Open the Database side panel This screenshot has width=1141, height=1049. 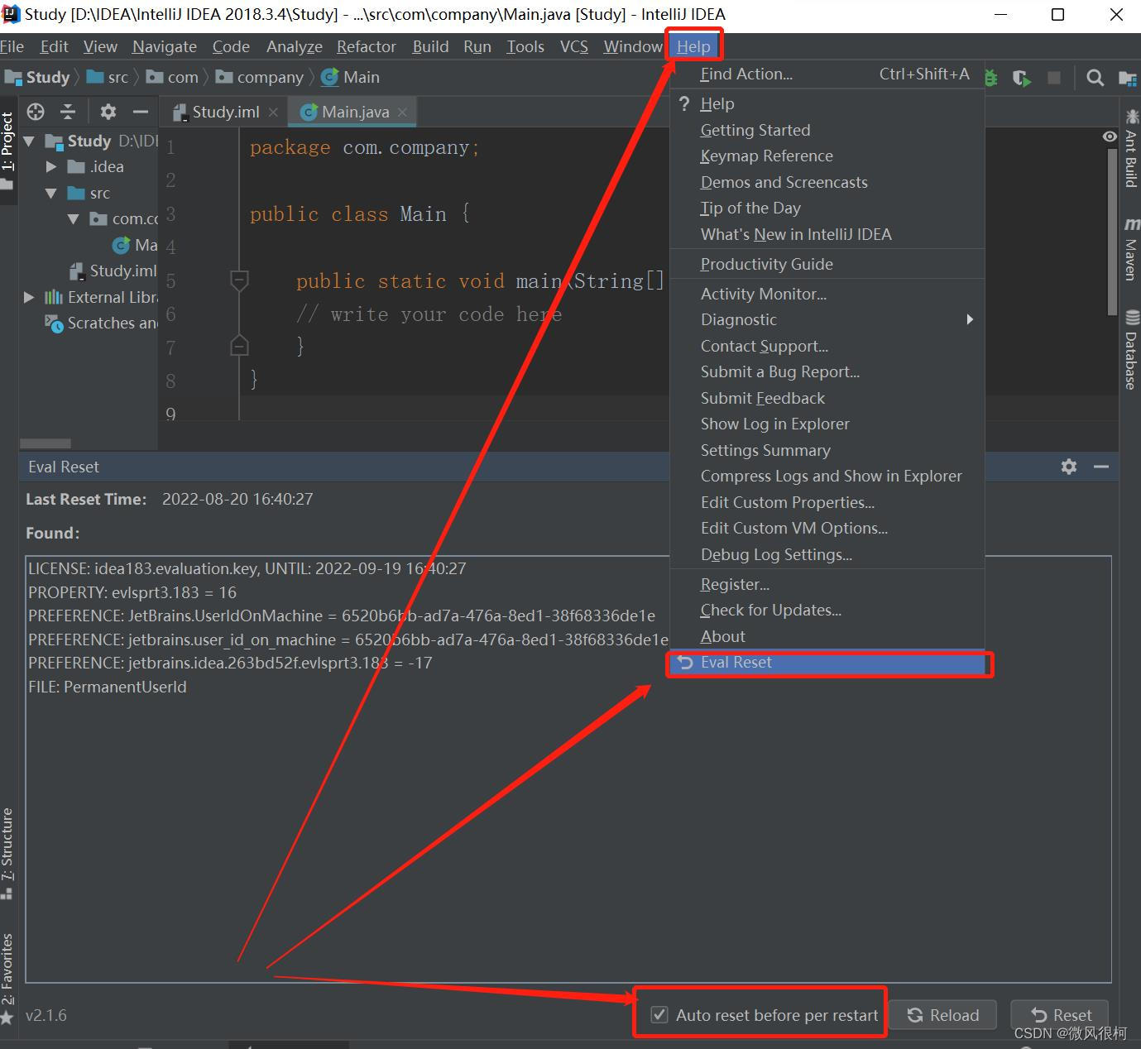[x=1130, y=350]
